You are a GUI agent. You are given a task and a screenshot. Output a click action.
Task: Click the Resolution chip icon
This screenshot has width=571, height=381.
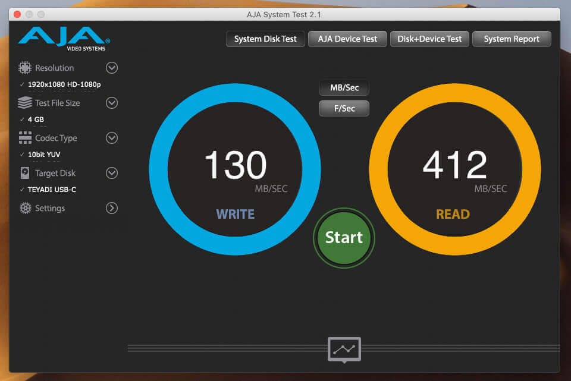25,68
